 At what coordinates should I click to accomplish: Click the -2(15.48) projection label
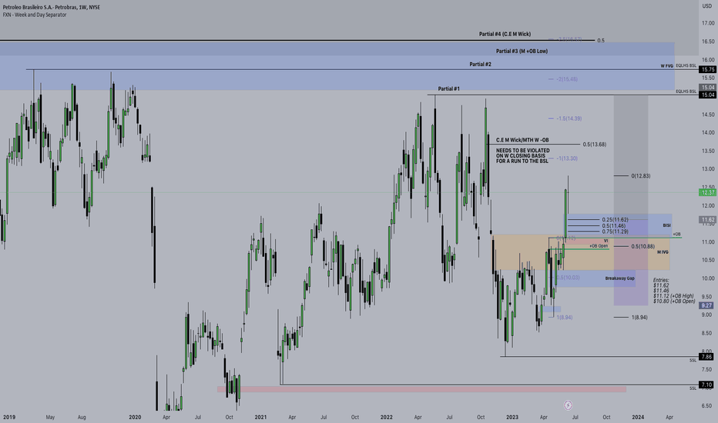coord(567,79)
